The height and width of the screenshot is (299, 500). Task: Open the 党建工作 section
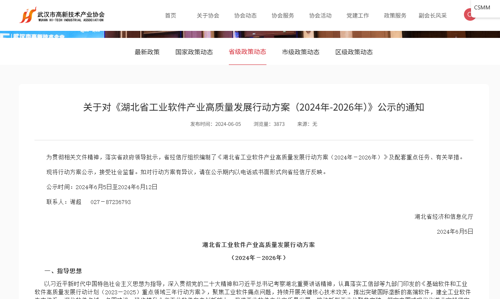coord(357,16)
